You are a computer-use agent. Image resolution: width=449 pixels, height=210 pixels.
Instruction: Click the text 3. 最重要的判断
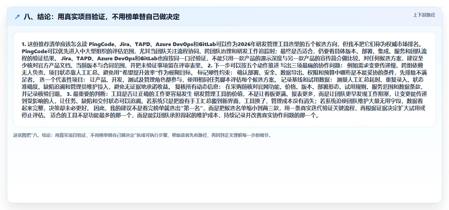point(86,94)
